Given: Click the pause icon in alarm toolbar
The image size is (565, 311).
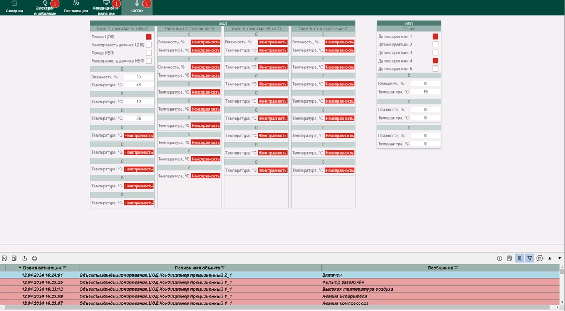Looking at the screenshot, I should [x=519, y=258].
